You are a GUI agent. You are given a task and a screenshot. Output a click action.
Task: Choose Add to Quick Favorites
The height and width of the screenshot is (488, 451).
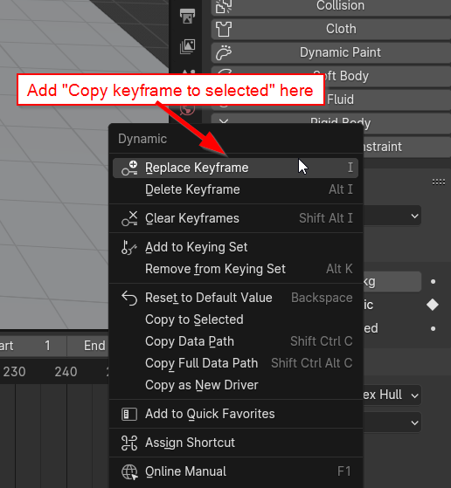[235, 414]
